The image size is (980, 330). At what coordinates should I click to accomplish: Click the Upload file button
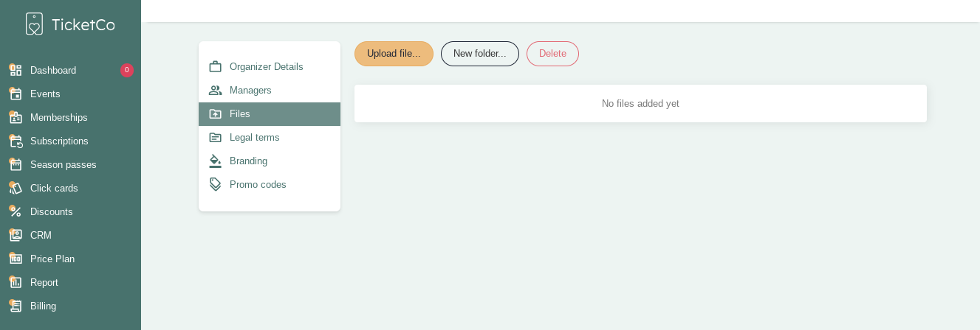tap(394, 54)
